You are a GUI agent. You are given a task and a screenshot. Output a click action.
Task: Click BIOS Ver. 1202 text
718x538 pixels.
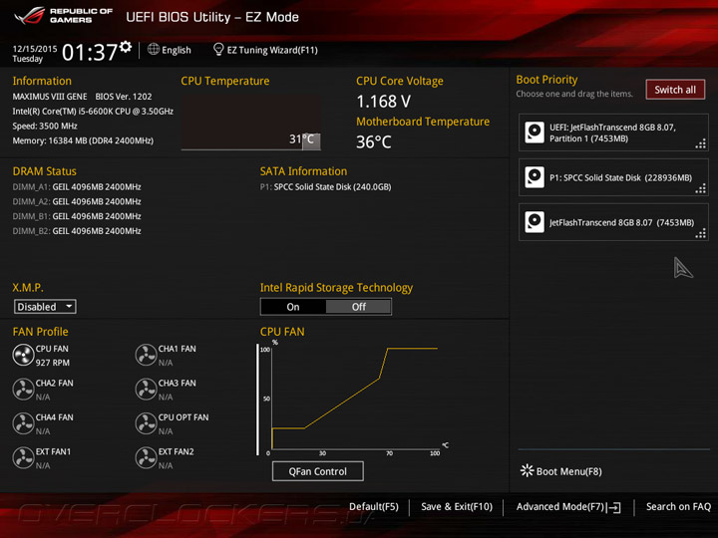tap(124, 97)
